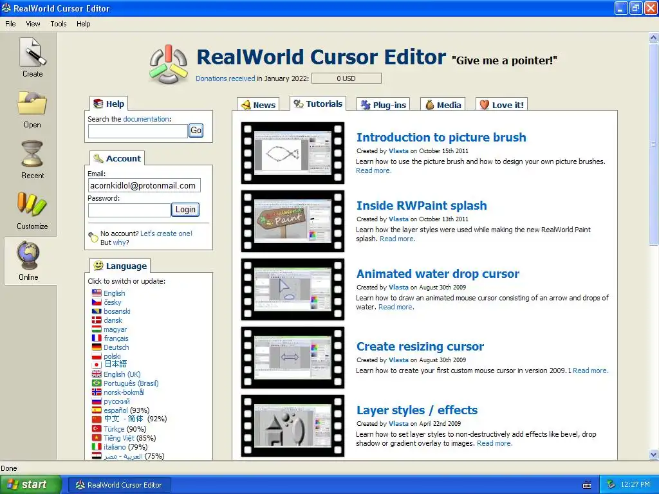Image resolution: width=659 pixels, height=494 pixels.
Task: Click the Czech flag icon beside česky
Action: 97,302
